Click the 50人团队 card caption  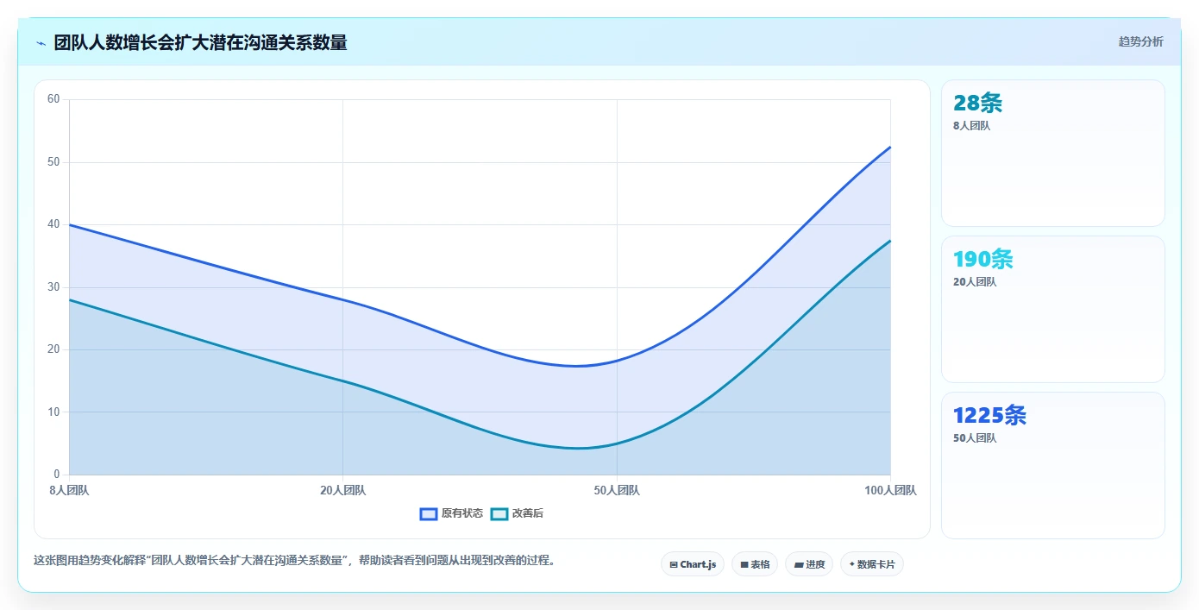click(x=975, y=438)
